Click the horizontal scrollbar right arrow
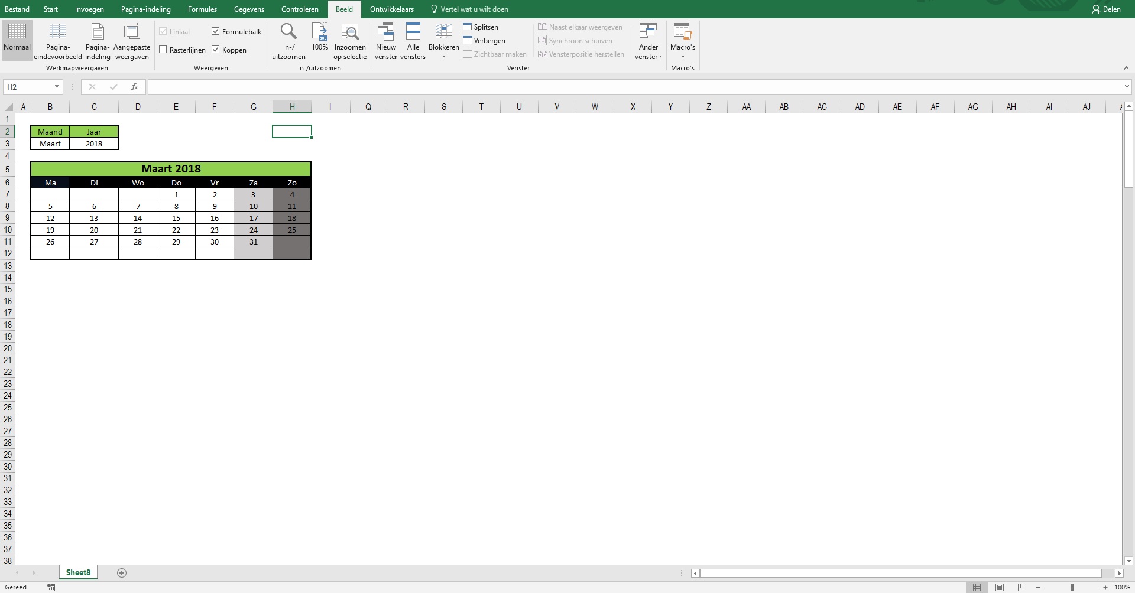The image size is (1135, 593). pyautogui.click(x=1119, y=573)
